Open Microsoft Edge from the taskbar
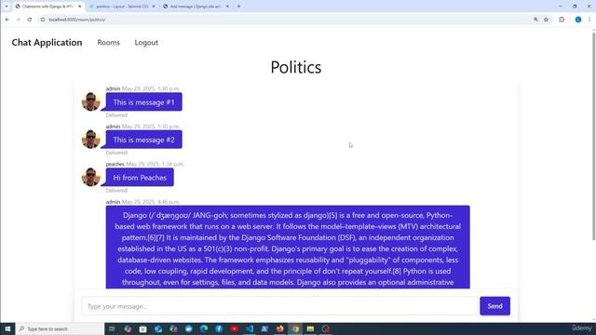Screen dimensions: 596x335 [204, 328]
